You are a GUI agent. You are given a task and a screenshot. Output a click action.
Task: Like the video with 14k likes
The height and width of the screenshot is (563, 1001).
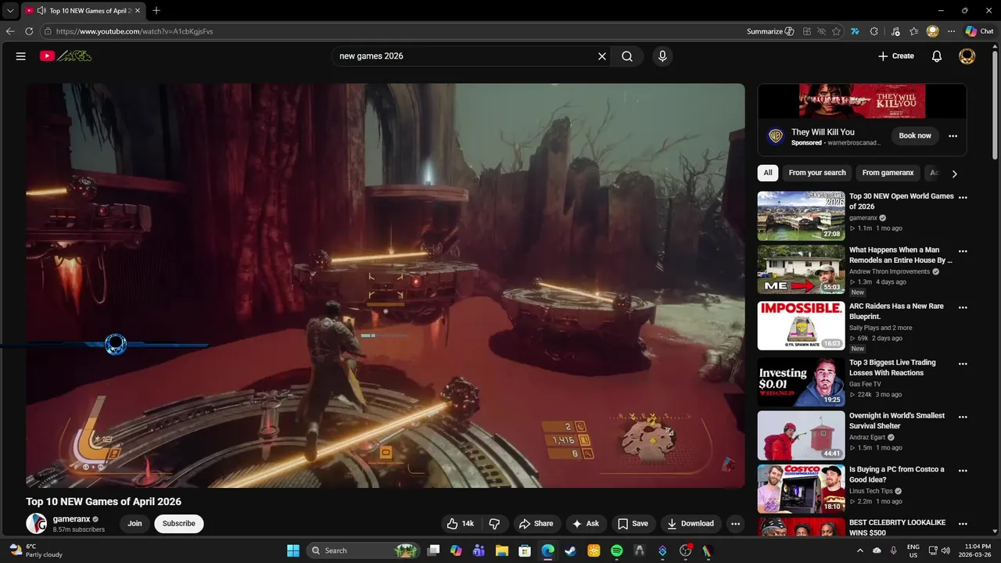coord(460,524)
